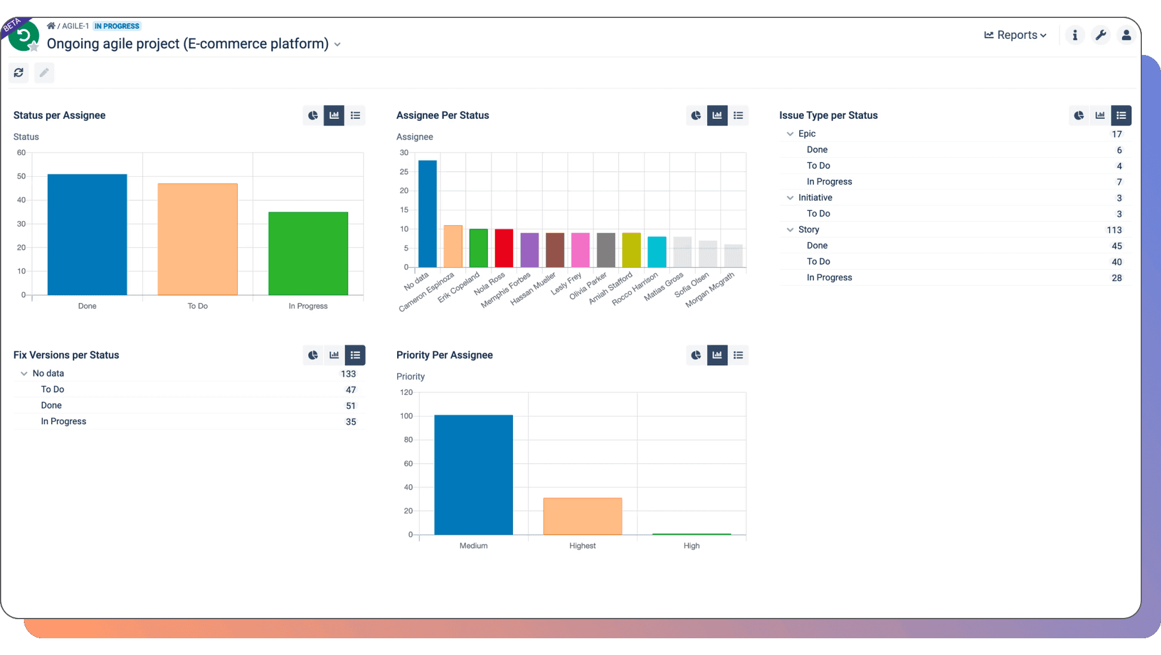Switch Issue Type per Status to bar chart
The image size is (1161, 655).
coord(1100,115)
